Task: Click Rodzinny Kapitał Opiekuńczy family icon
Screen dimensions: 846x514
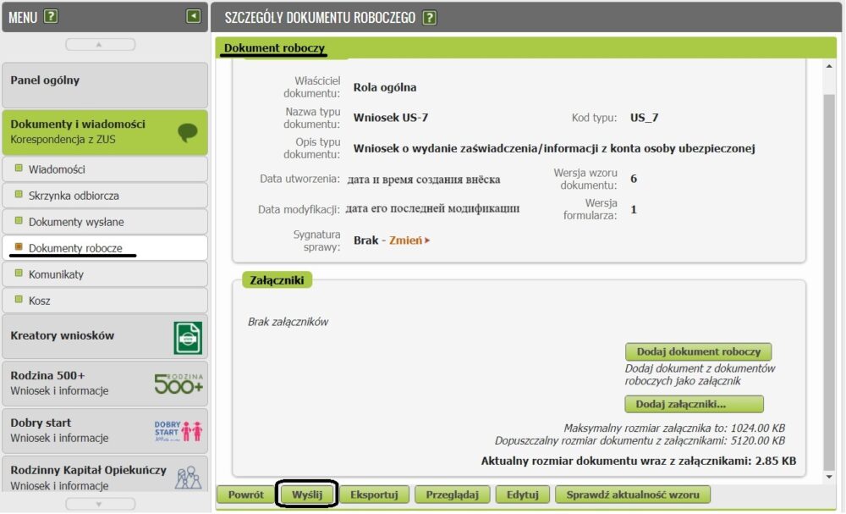Action: pyautogui.click(x=188, y=477)
